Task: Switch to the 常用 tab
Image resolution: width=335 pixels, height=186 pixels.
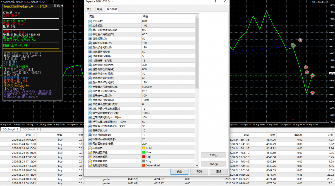Action: pos(99,9)
